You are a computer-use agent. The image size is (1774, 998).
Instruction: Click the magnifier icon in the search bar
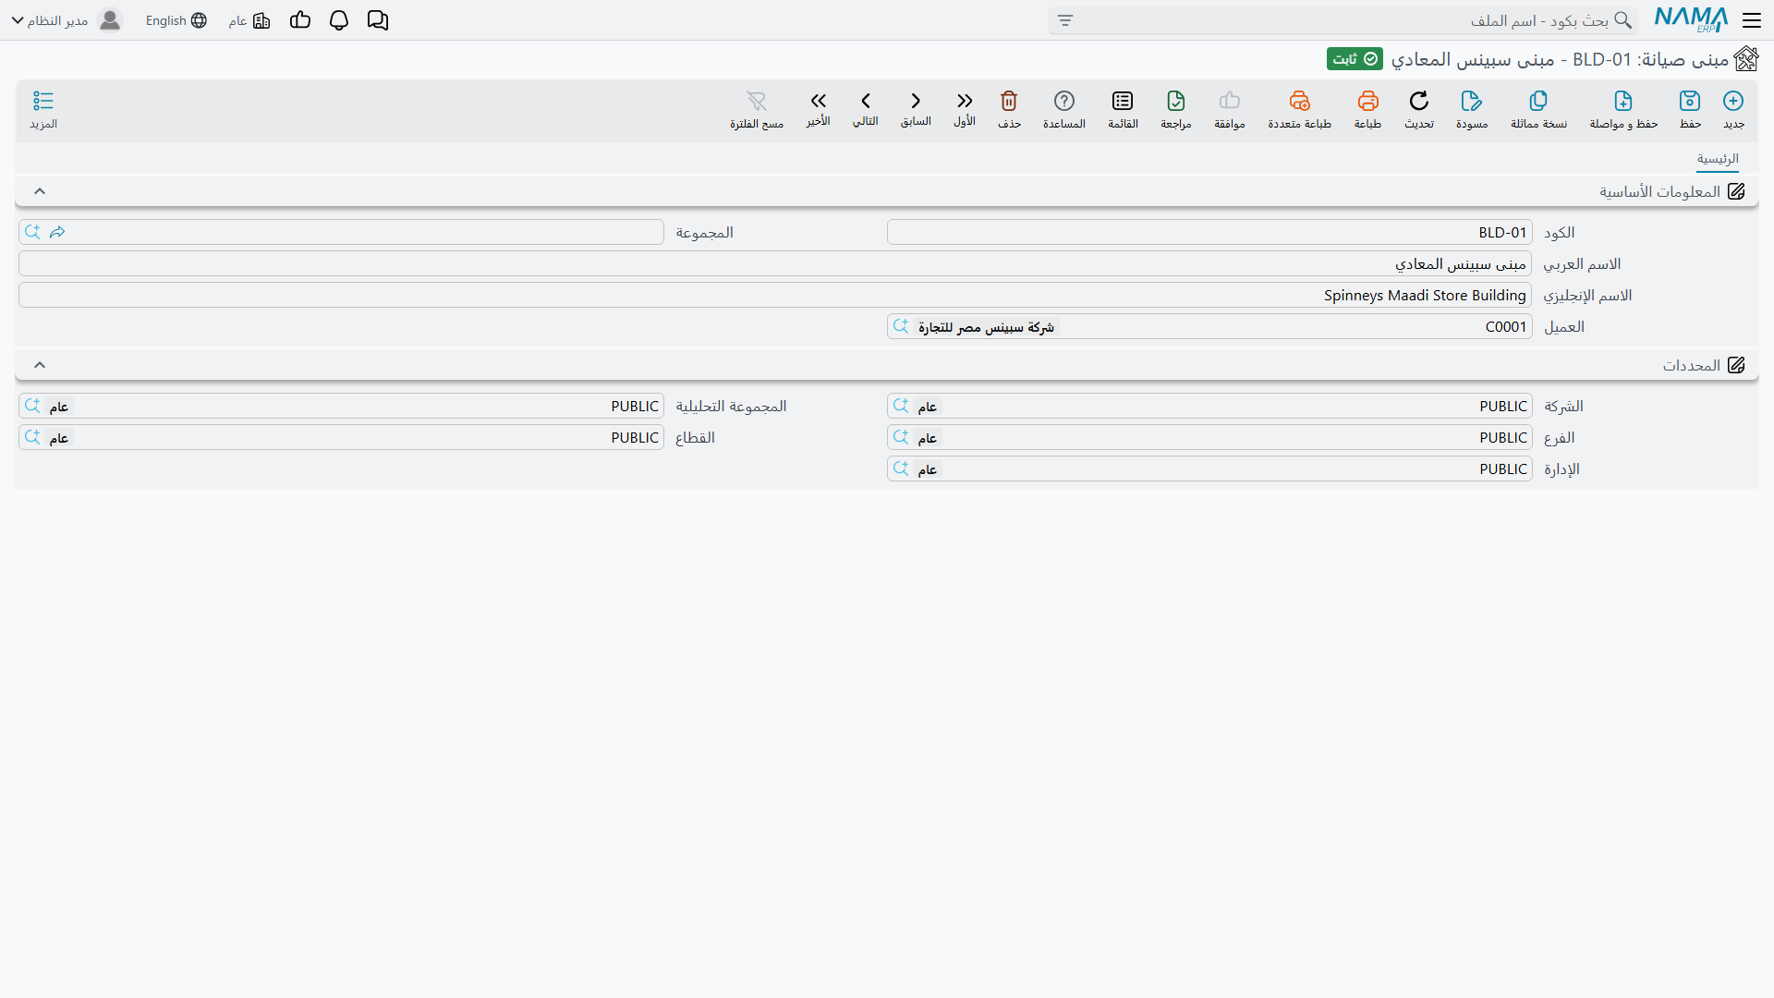pyautogui.click(x=1622, y=20)
